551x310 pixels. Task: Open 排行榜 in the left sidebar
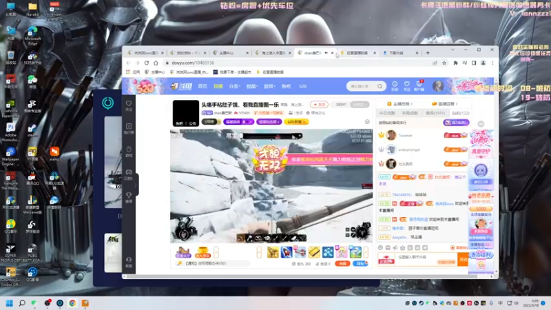tap(129, 129)
